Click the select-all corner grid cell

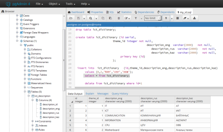click(x=70, y=100)
